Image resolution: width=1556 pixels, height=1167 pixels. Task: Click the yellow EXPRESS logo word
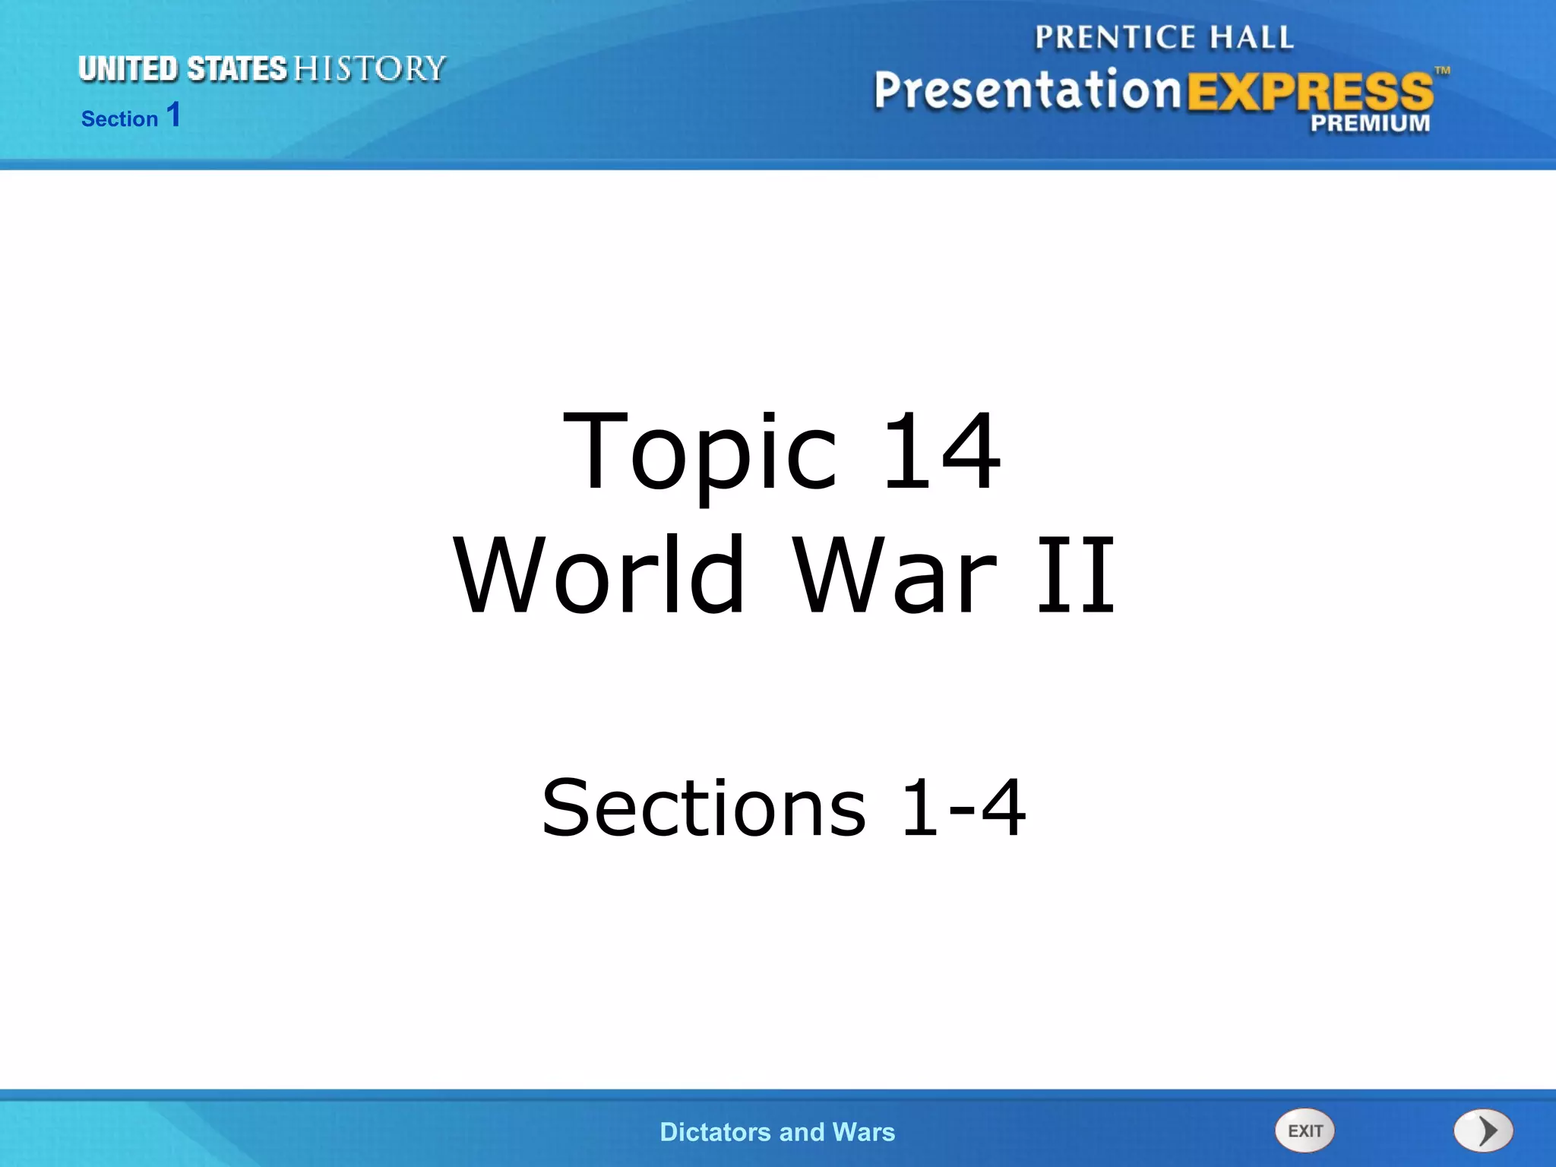1310,93
